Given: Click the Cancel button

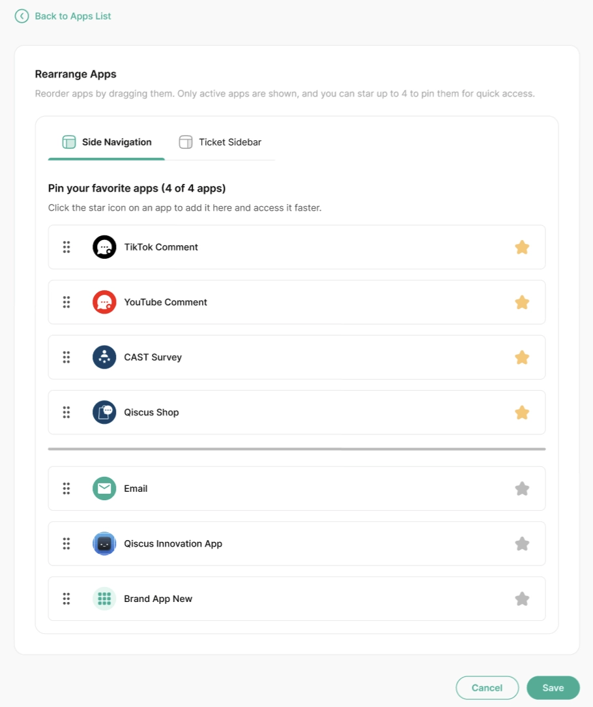Looking at the screenshot, I should [x=487, y=687].
